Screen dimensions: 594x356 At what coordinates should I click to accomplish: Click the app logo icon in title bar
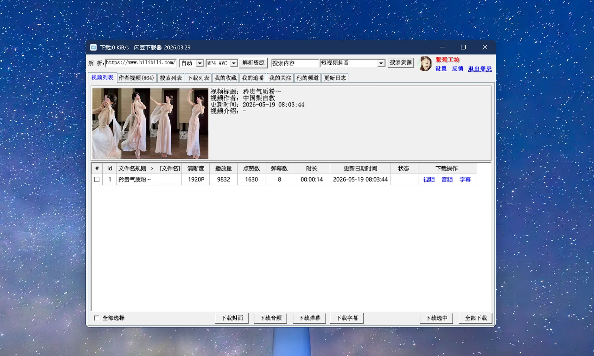pyautogui.click(x=93, y=47)
